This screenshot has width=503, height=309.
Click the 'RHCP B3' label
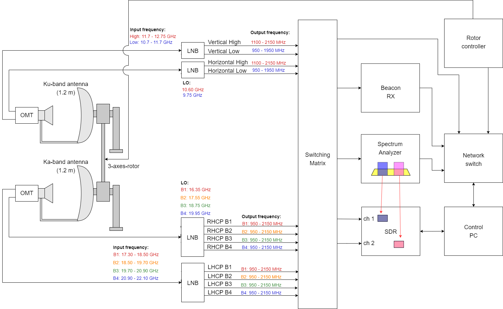click(x=219, y=239)
